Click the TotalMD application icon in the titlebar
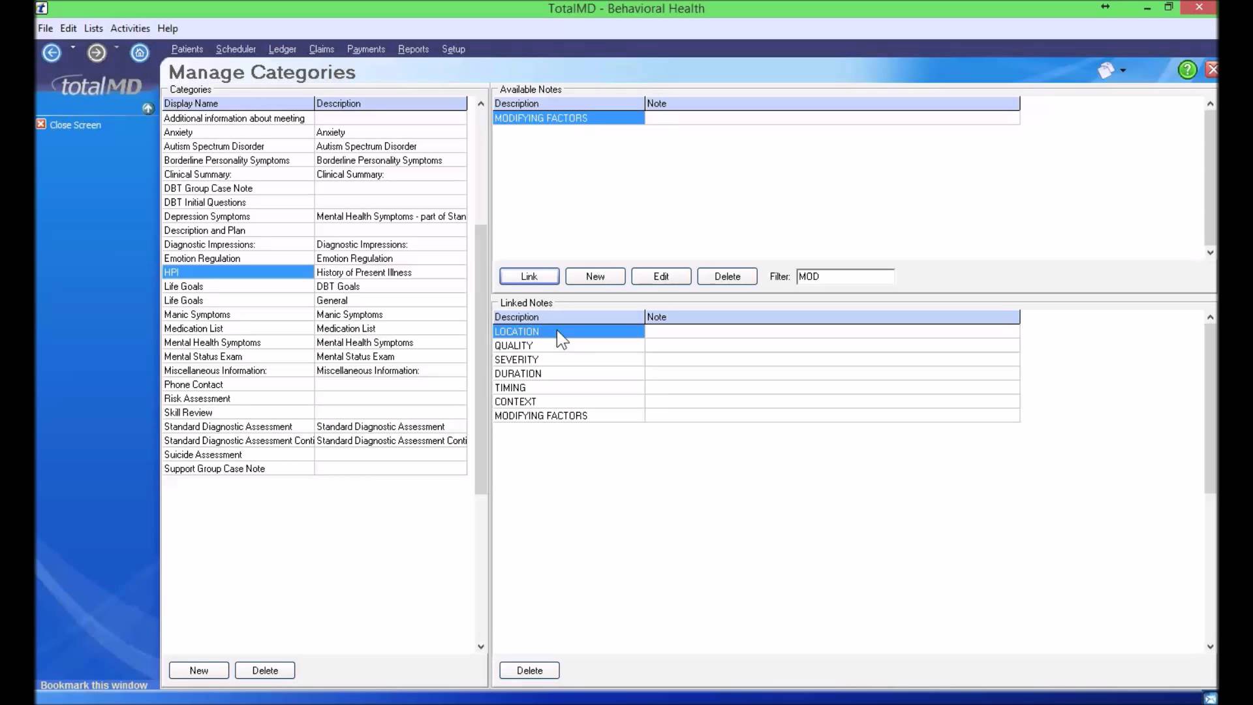Image resolution: width=1253 pixels, height=705 pixels. pyautogui.click(x=42, y=8)
